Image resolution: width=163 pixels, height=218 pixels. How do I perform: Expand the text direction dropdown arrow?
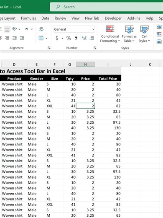point(32,29)
